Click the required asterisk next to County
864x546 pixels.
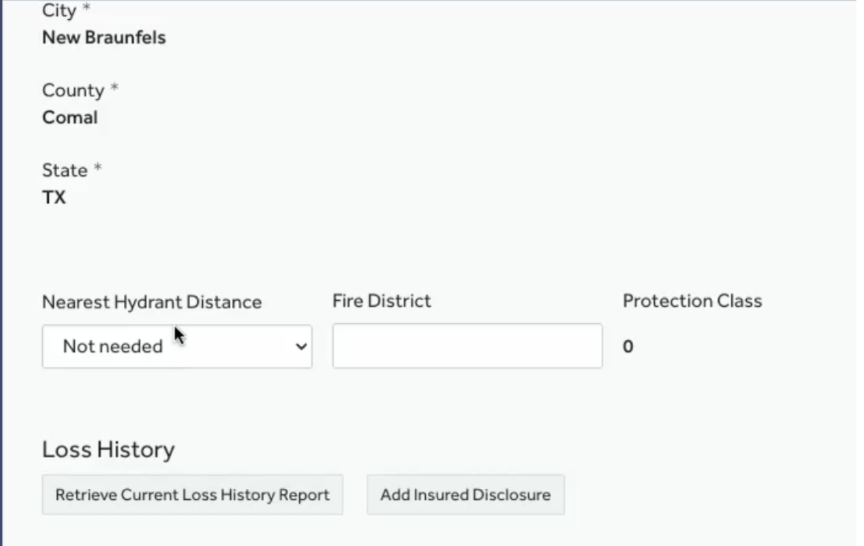point(115,89)
